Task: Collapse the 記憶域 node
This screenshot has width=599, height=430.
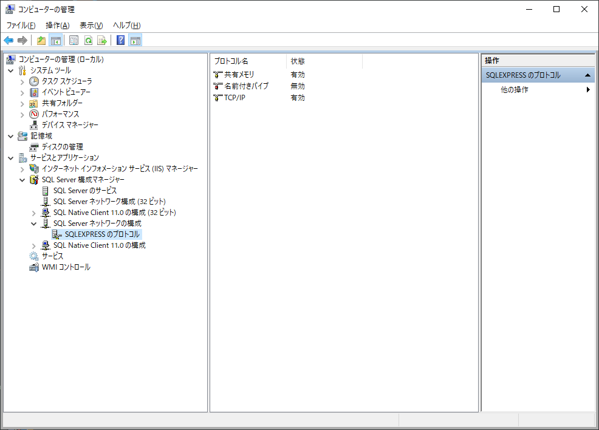Action: [11, 136]
